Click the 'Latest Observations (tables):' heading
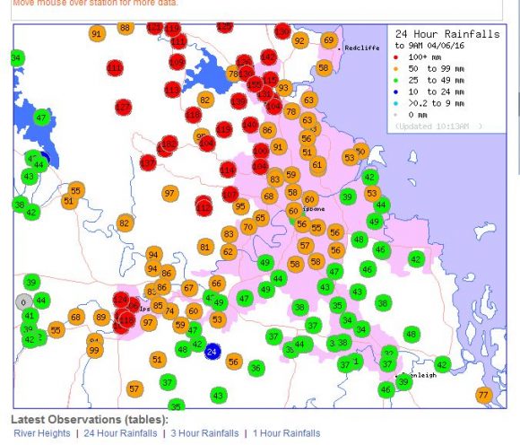This screenshot has width=520, height=445. point(90,420)
